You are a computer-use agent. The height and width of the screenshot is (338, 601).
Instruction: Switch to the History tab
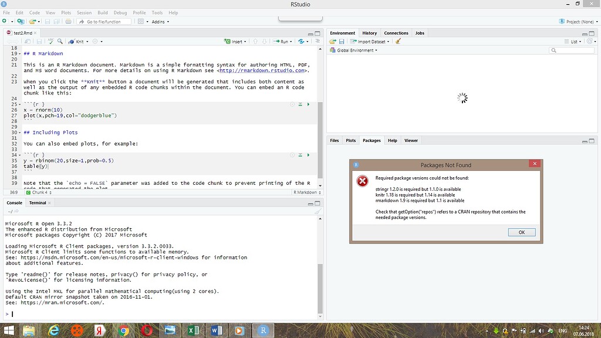click(x=369, y=33)
